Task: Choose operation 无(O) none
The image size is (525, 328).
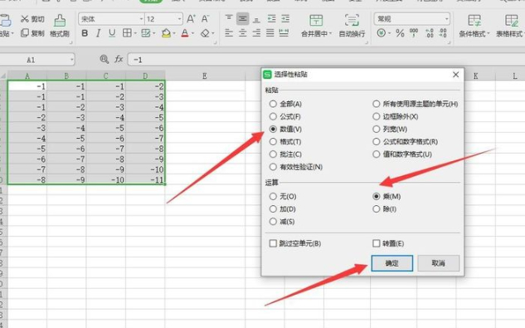Action: (283, 197)
